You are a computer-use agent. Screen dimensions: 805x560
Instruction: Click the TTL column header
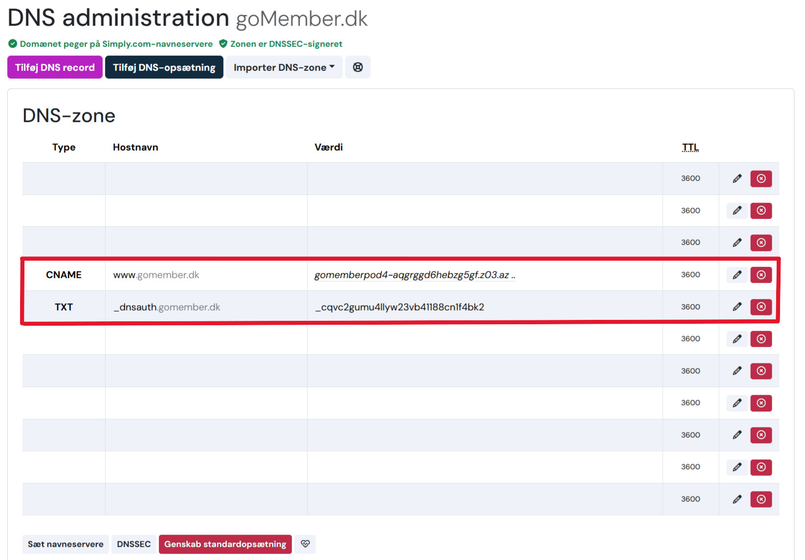pos(691,147)
